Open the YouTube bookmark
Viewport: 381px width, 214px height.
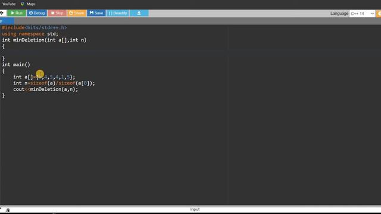pyautogui.click(x=9, y=4)
